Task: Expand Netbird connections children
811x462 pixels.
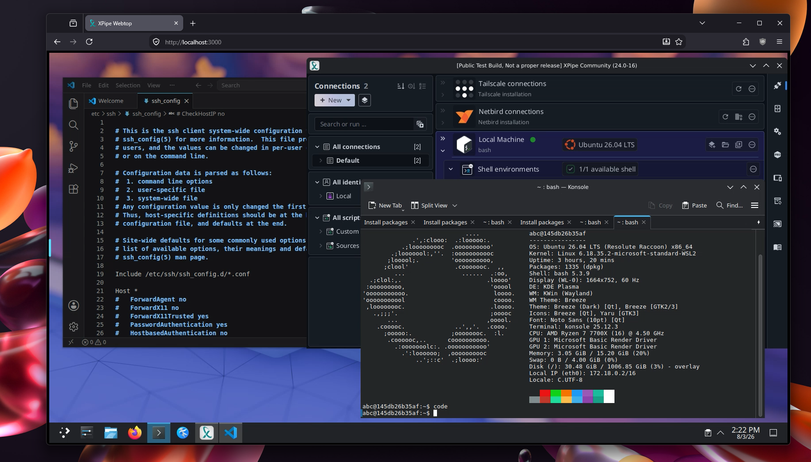Action: [x=443, y=122]
